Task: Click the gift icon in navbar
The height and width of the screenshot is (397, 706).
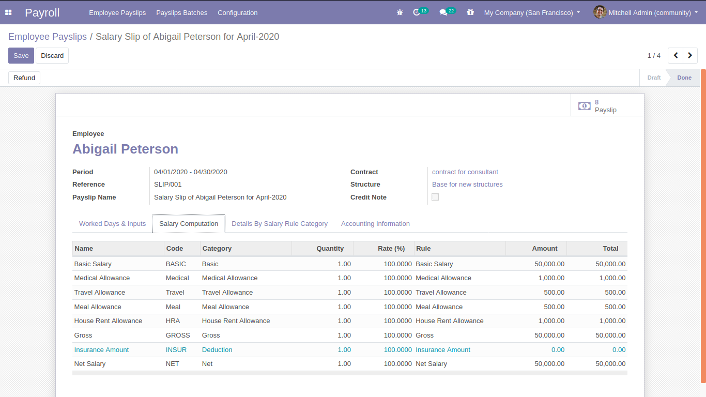Action: point(470,12)
